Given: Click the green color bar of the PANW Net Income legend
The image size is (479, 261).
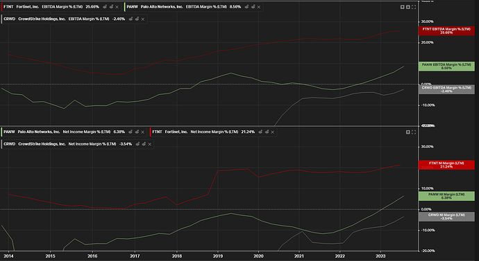Looking at the screenshot, I should (x=2, y=132).
